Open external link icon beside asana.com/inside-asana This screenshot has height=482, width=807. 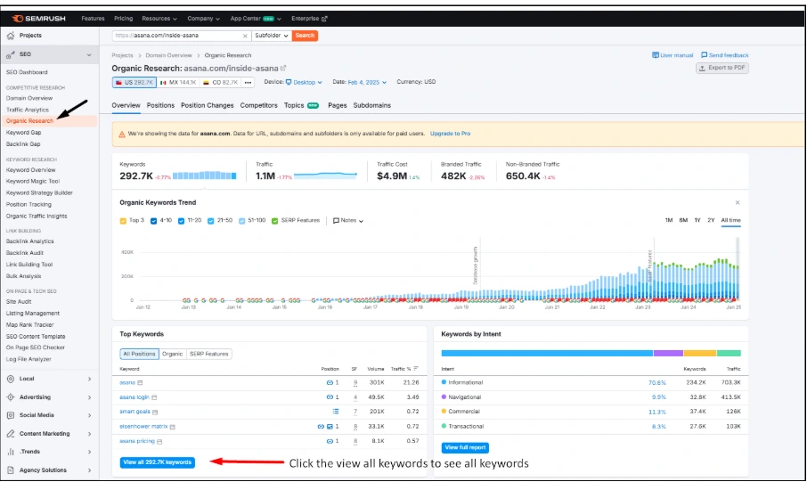point(283,68)
